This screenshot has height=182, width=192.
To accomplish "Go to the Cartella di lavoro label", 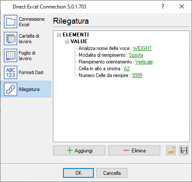I will pyautogui.click(x=29, y=39).
